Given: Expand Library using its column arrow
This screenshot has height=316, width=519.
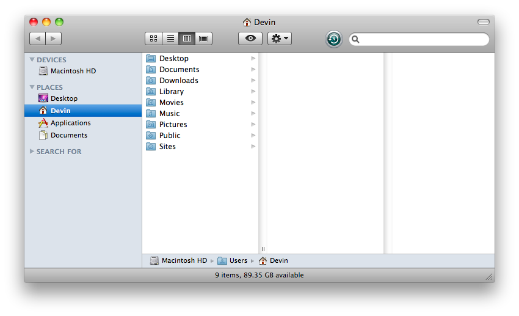Looking at the screenshot, I should coord(253,91).
